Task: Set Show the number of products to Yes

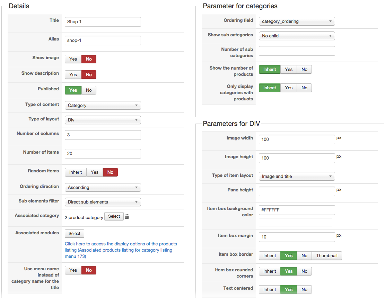Action: pyautogui.click(x=289, y=70)
